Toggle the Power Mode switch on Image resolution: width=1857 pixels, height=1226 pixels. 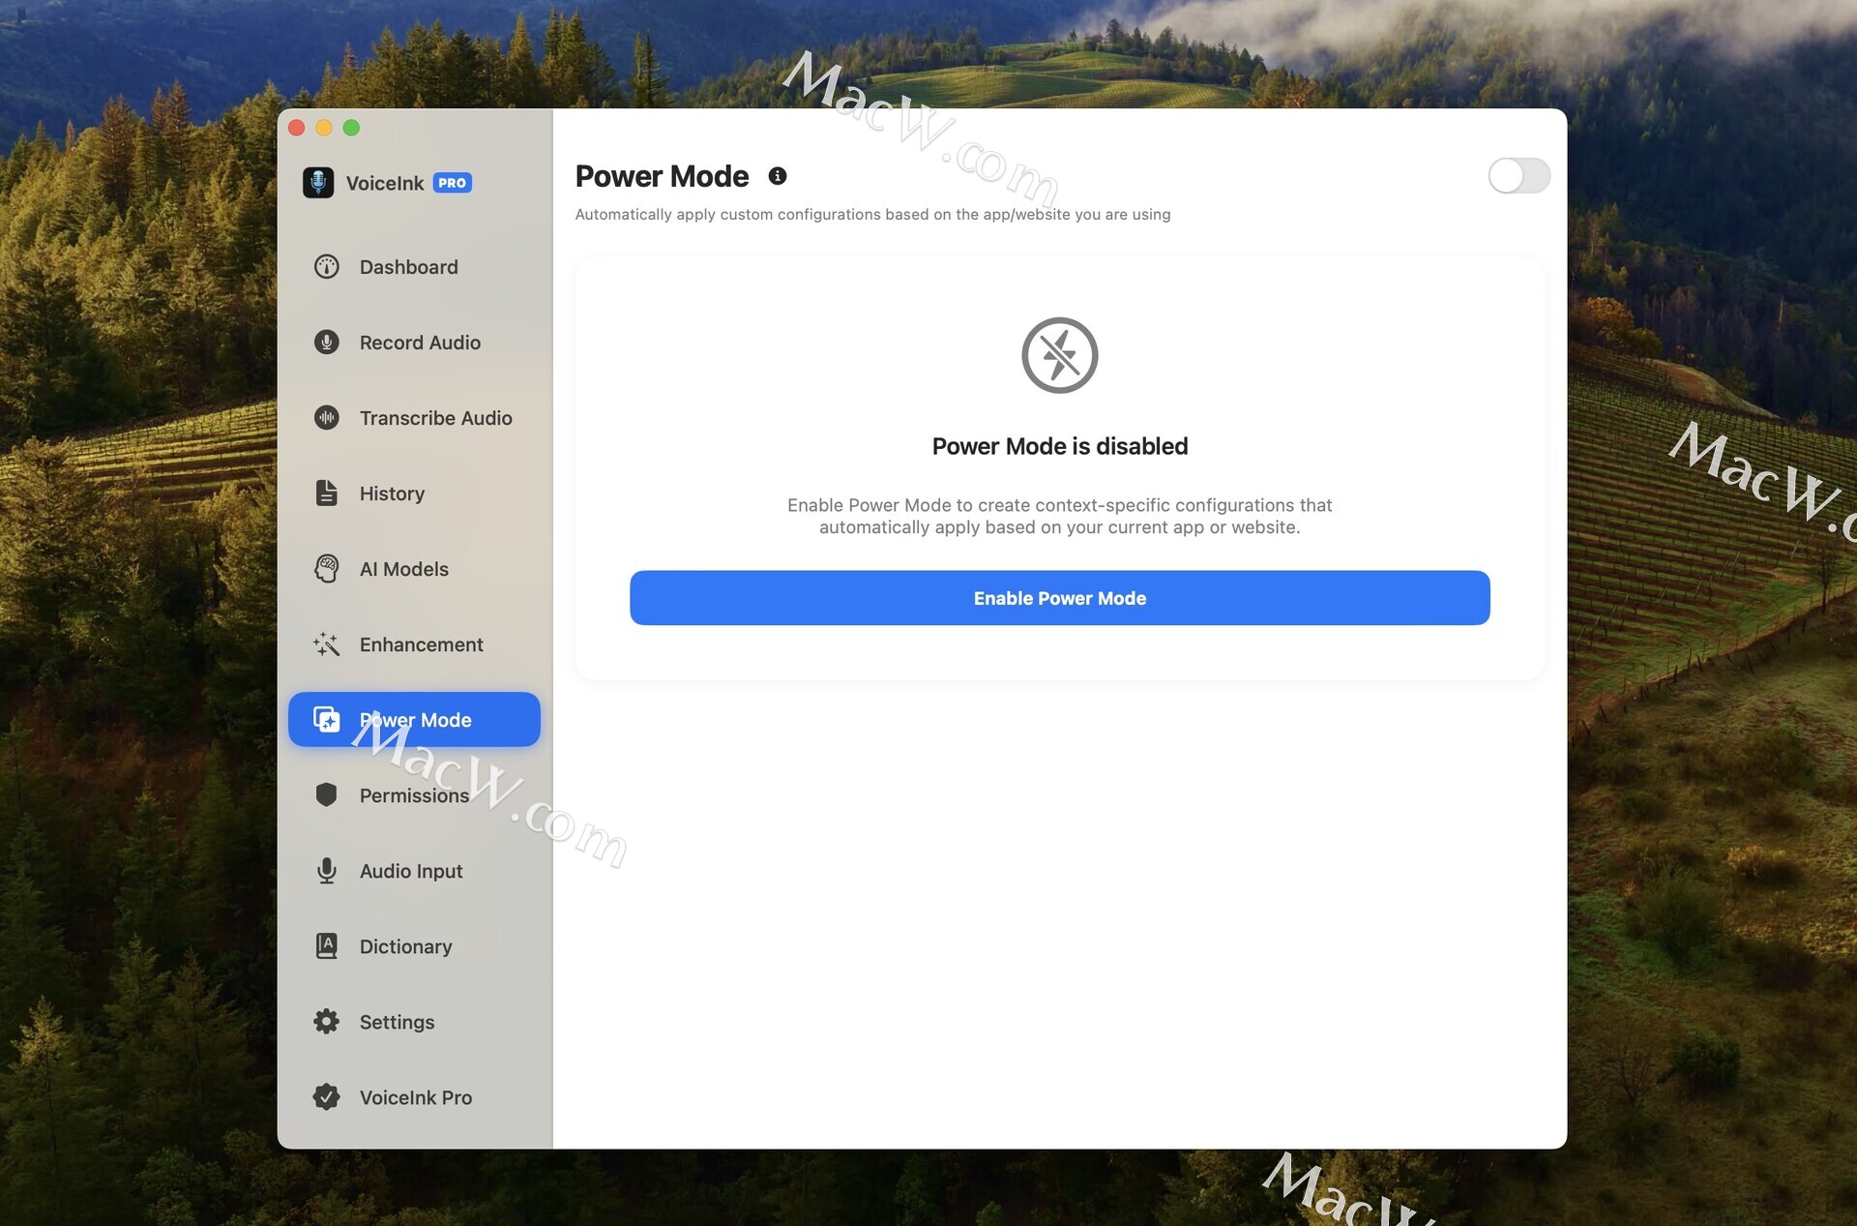1518,176
